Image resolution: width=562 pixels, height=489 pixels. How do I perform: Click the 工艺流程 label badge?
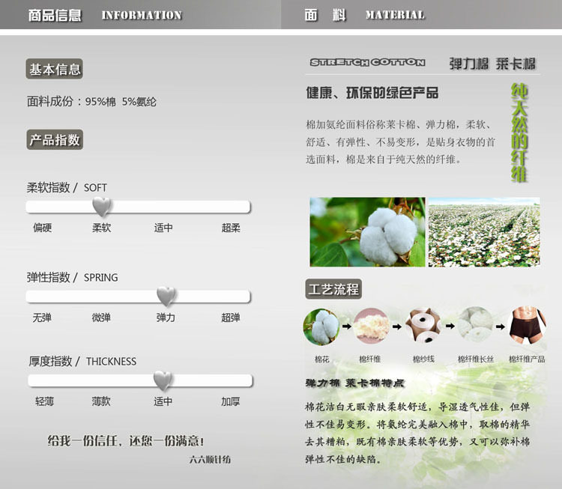pos(333,289)
